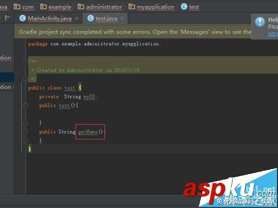Click the class icon on test.java tab
Screen dimensions: 278x208
click(x=91, y=18)
